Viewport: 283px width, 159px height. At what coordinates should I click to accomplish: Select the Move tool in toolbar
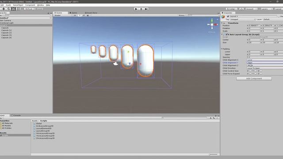4,9
